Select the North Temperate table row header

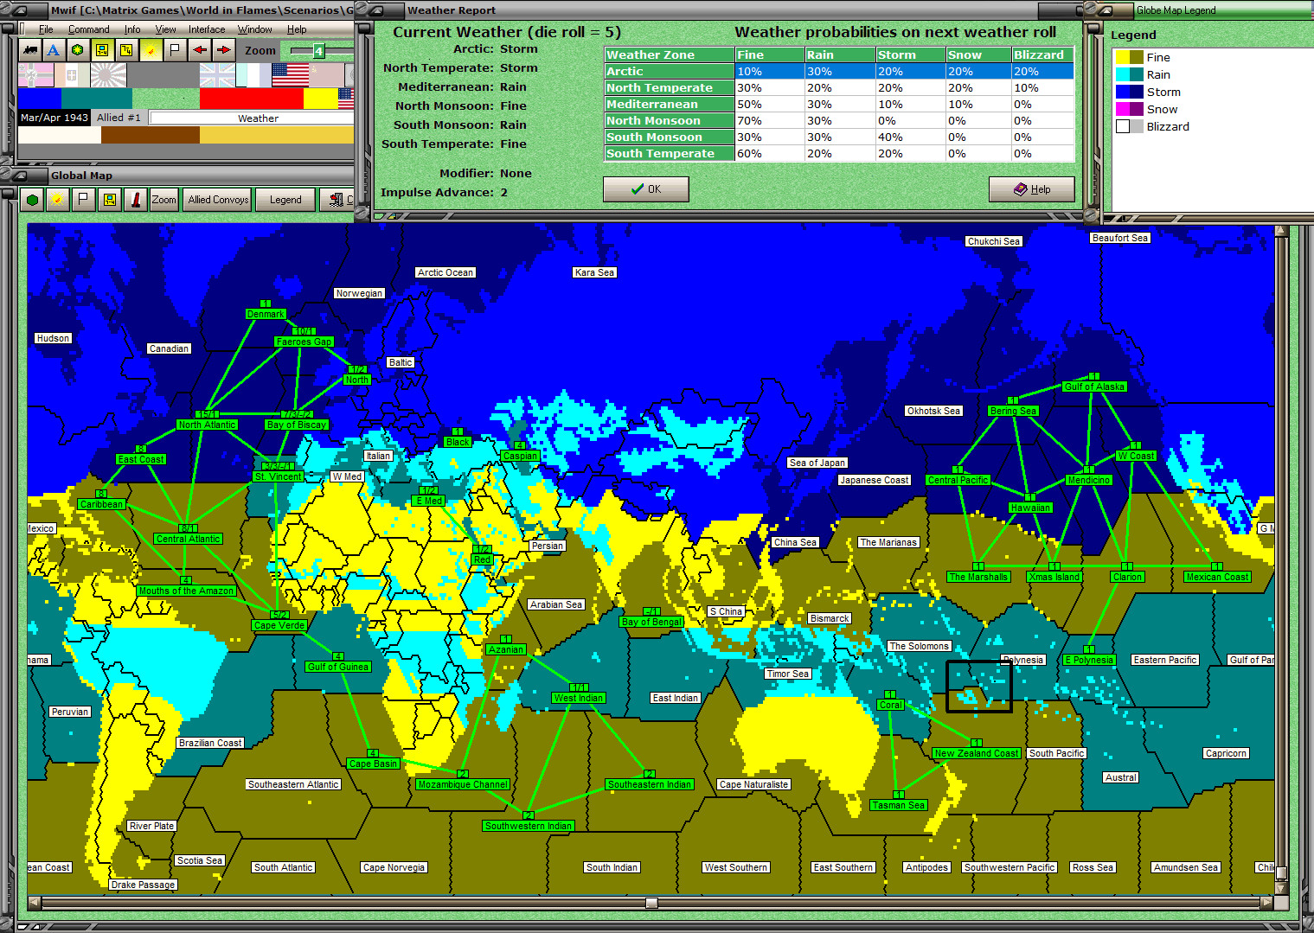pos(669,88)
